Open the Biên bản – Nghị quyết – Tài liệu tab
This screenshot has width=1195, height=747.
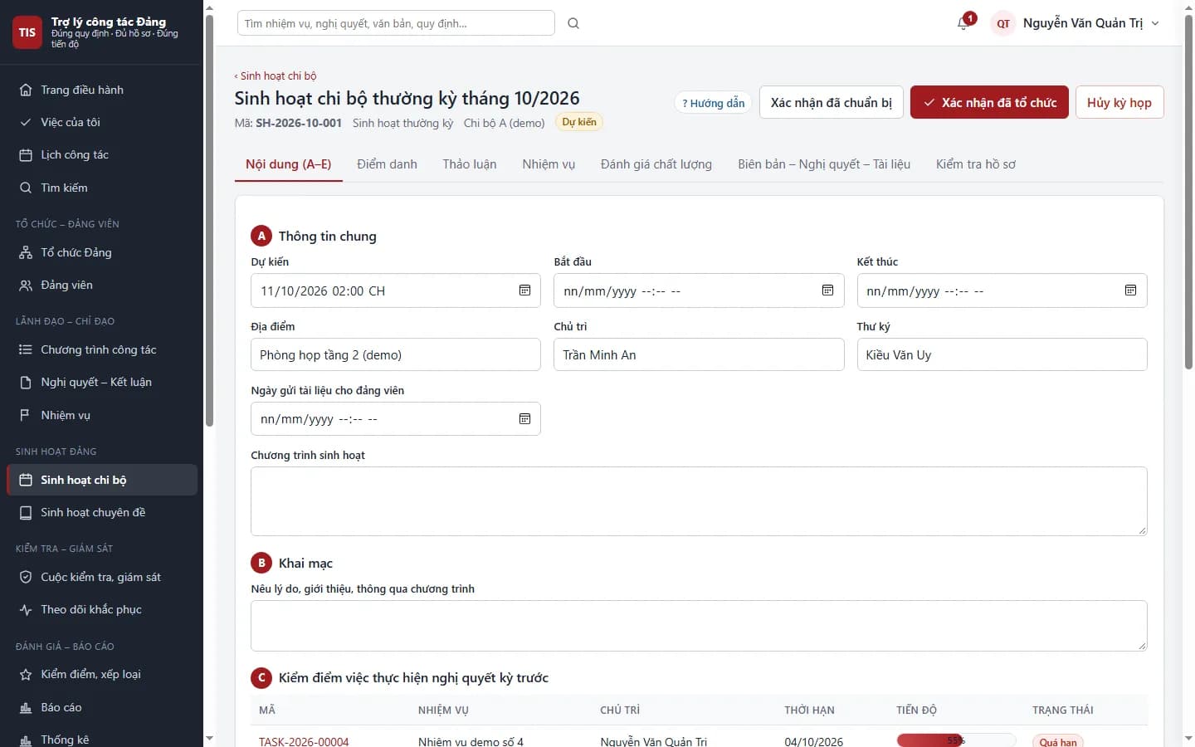(824, 164)
